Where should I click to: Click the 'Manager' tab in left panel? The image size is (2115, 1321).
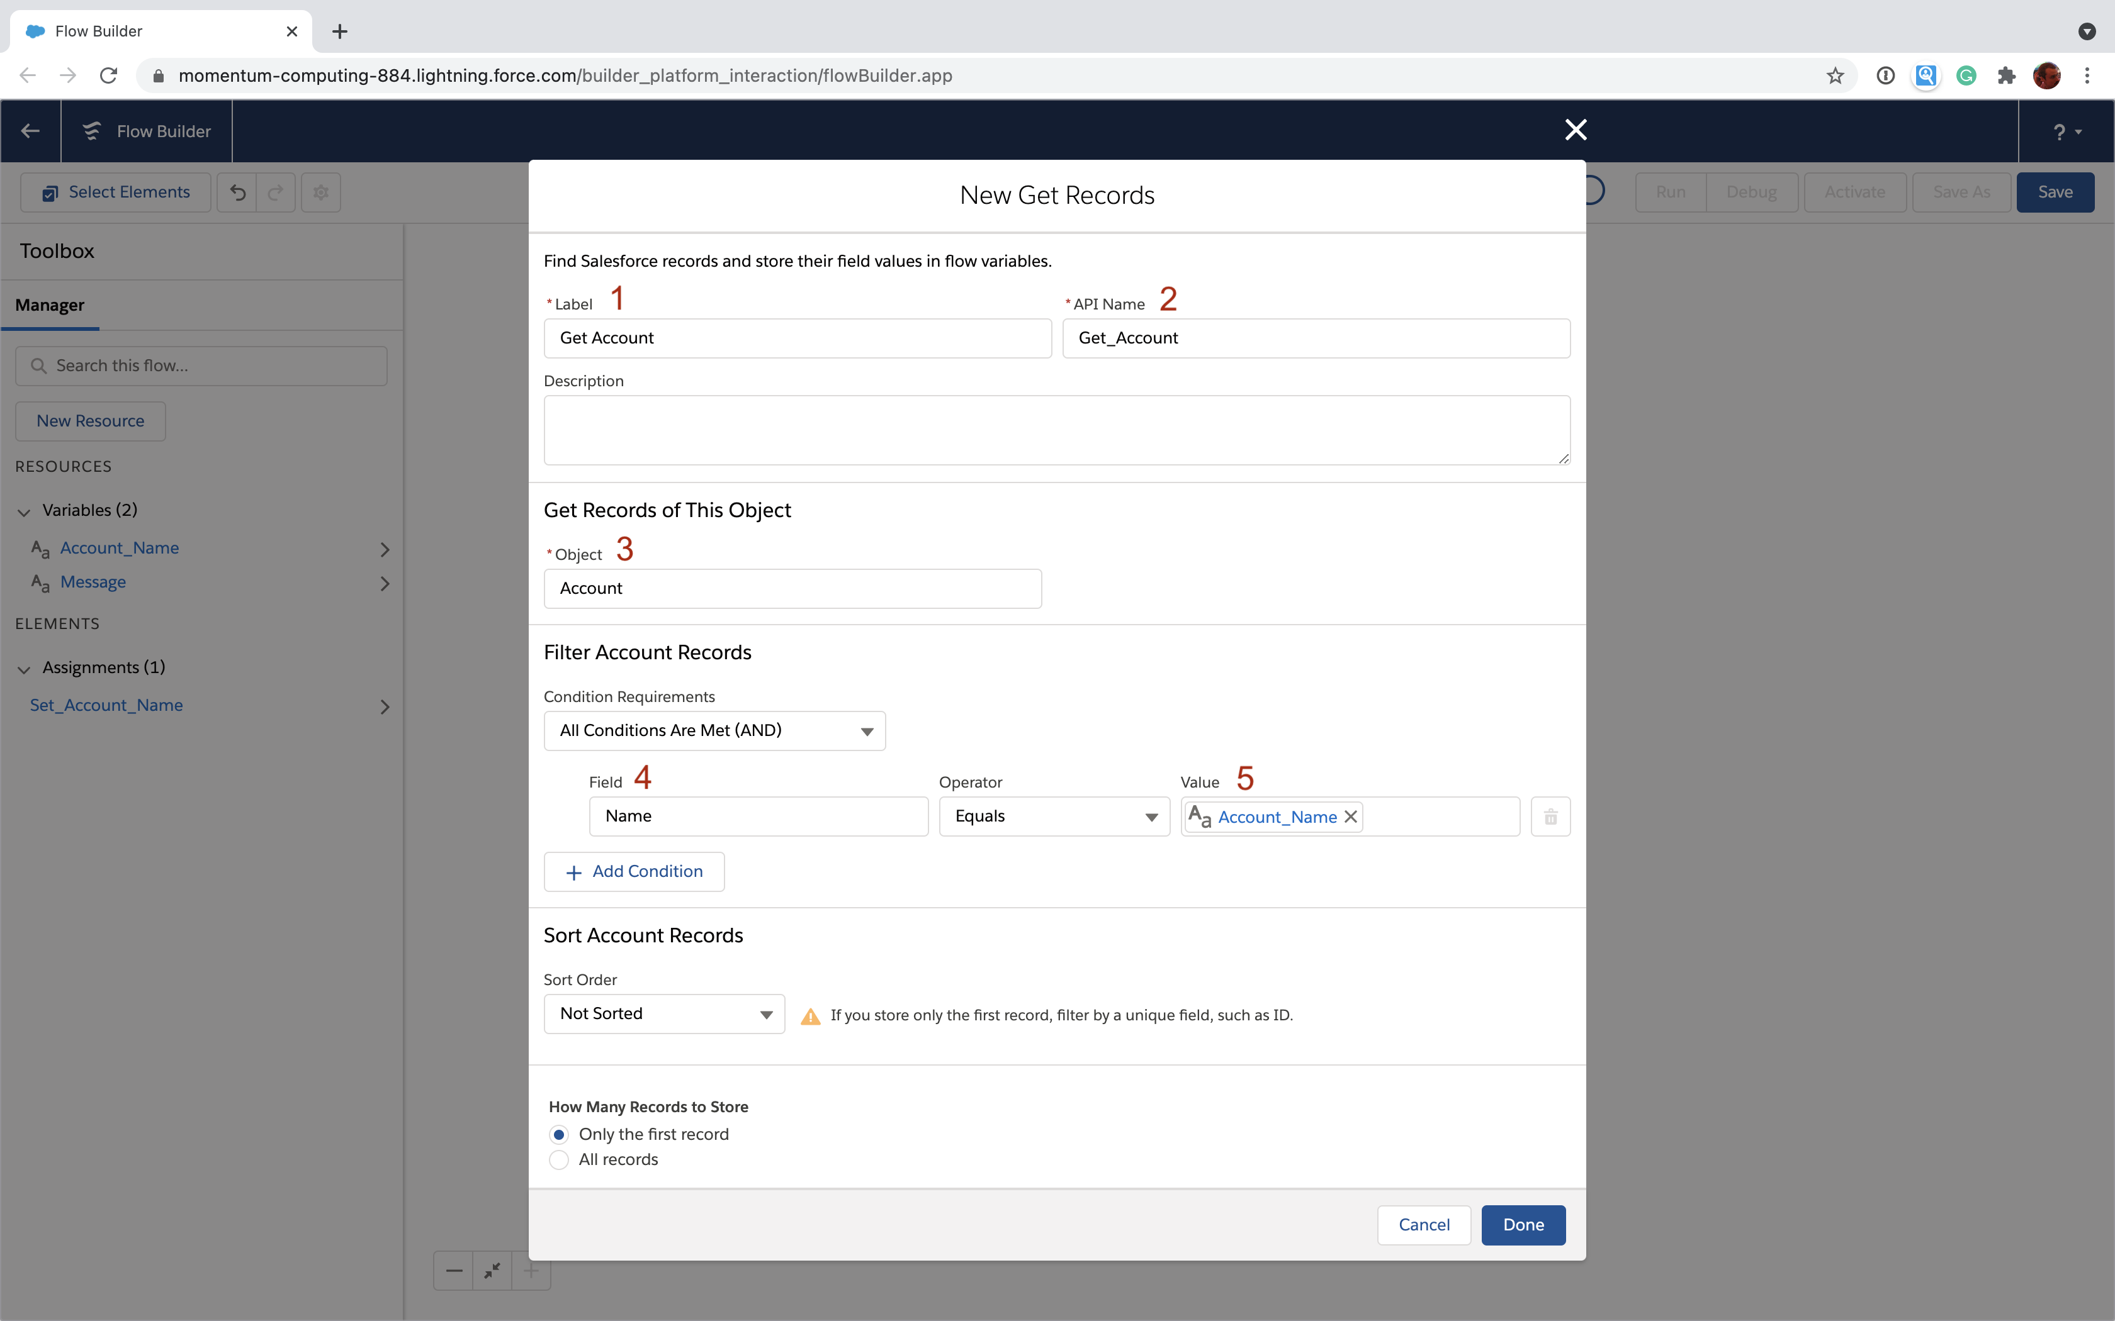[x=50, y=304]
